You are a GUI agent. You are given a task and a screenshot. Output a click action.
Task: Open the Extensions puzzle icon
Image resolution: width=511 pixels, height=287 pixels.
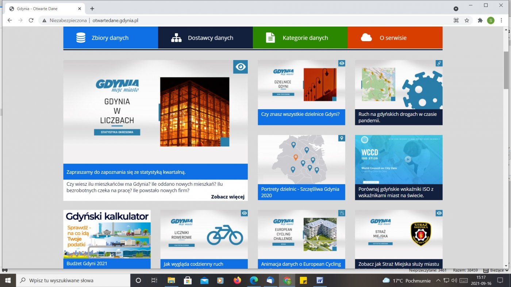pos(480,20)
